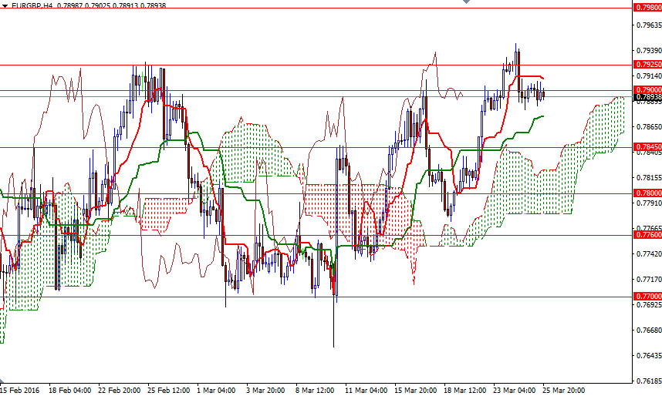Image resolution: width=662 pixels, height=396 pixels.
Task: Click the 0.79635 price axis value
Action: [649, 25]
